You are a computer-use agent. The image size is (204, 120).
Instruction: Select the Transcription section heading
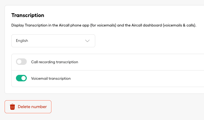coord(28,15)
